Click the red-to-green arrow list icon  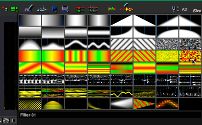(x=5, y=9)
